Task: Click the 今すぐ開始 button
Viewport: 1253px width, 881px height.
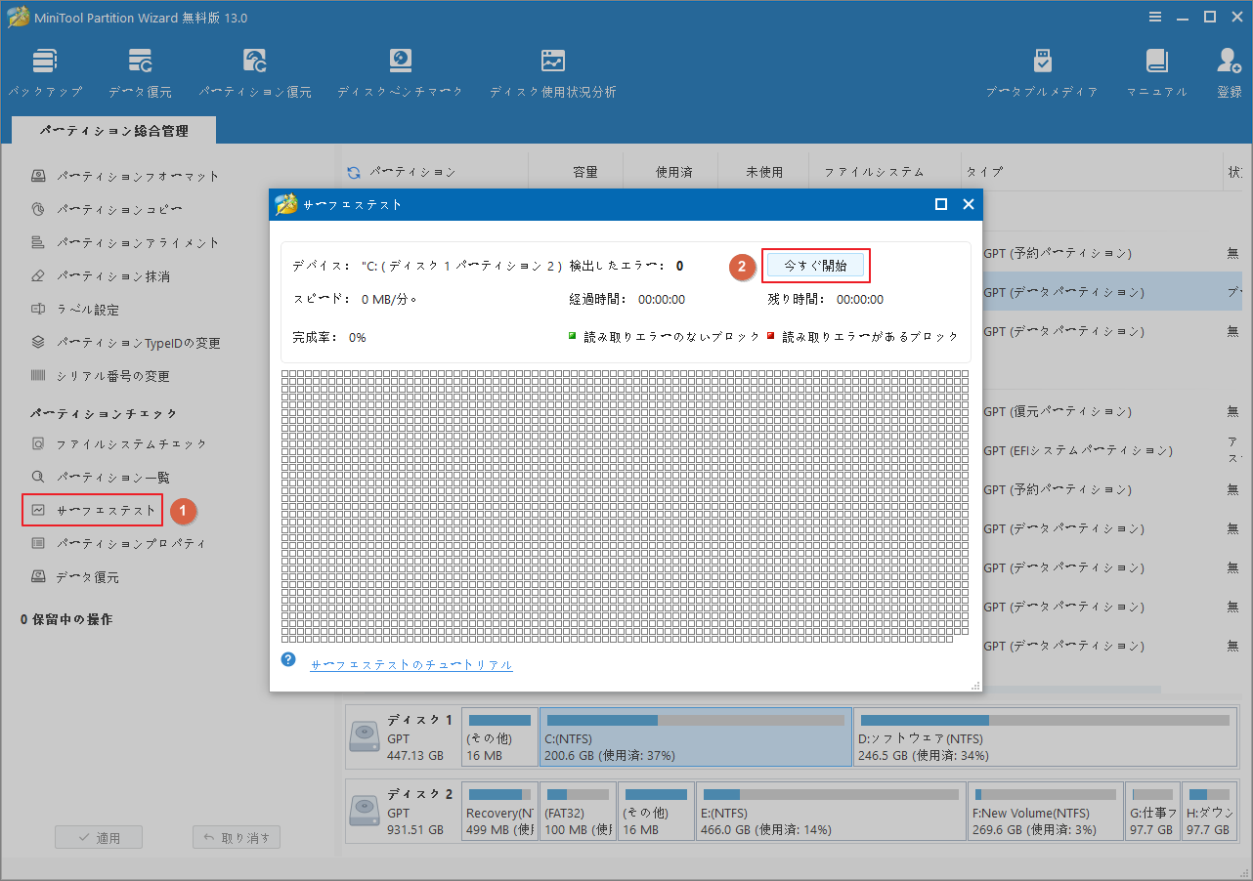Action: pyautogui.click(x=815, y=266)
